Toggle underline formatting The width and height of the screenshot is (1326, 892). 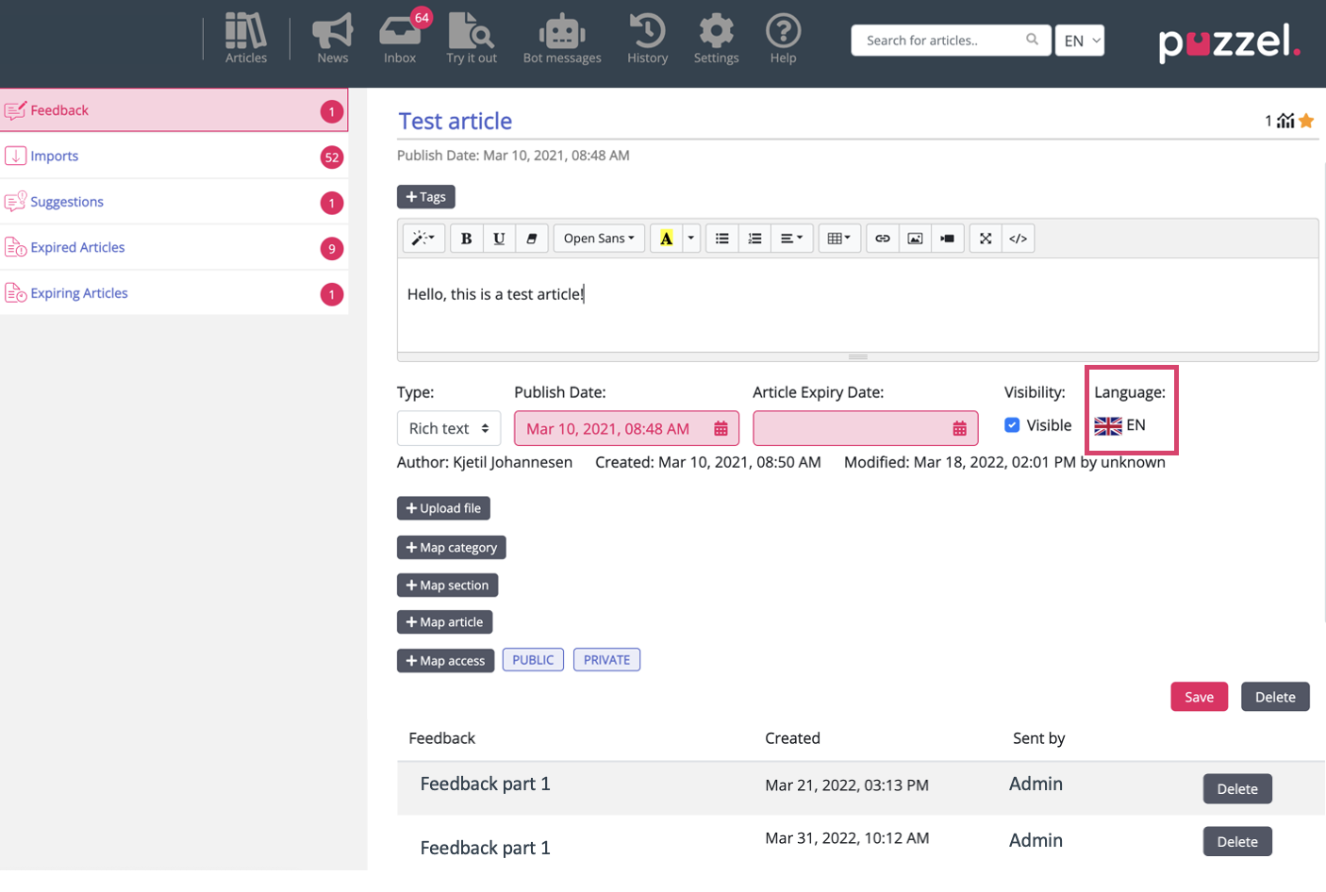(499, 239)
